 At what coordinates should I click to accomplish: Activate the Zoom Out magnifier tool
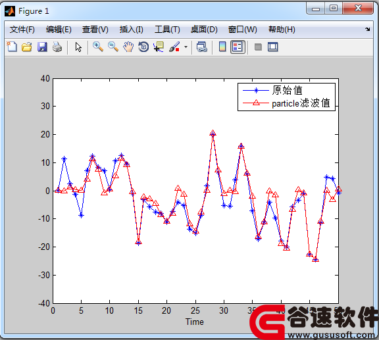tap(113, 47)
